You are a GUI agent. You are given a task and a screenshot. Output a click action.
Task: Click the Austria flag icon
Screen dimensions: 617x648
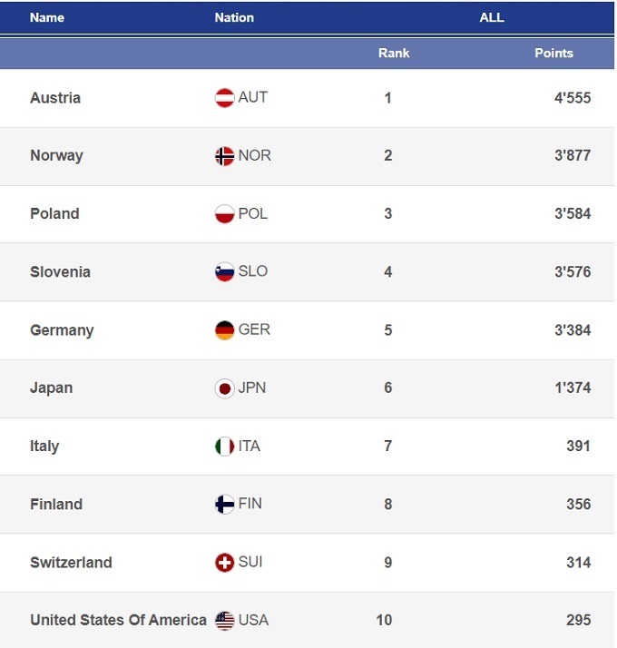point(224,98)
